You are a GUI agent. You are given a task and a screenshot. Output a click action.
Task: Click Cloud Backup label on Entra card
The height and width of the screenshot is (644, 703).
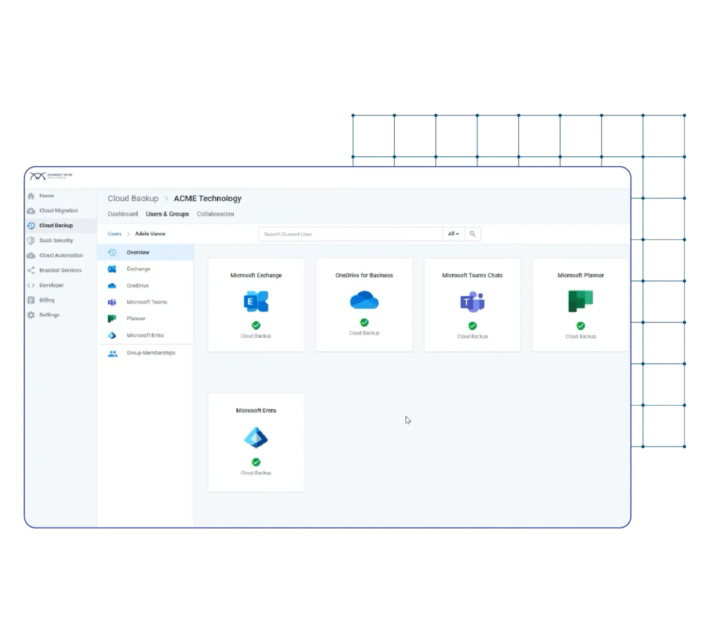256,473
